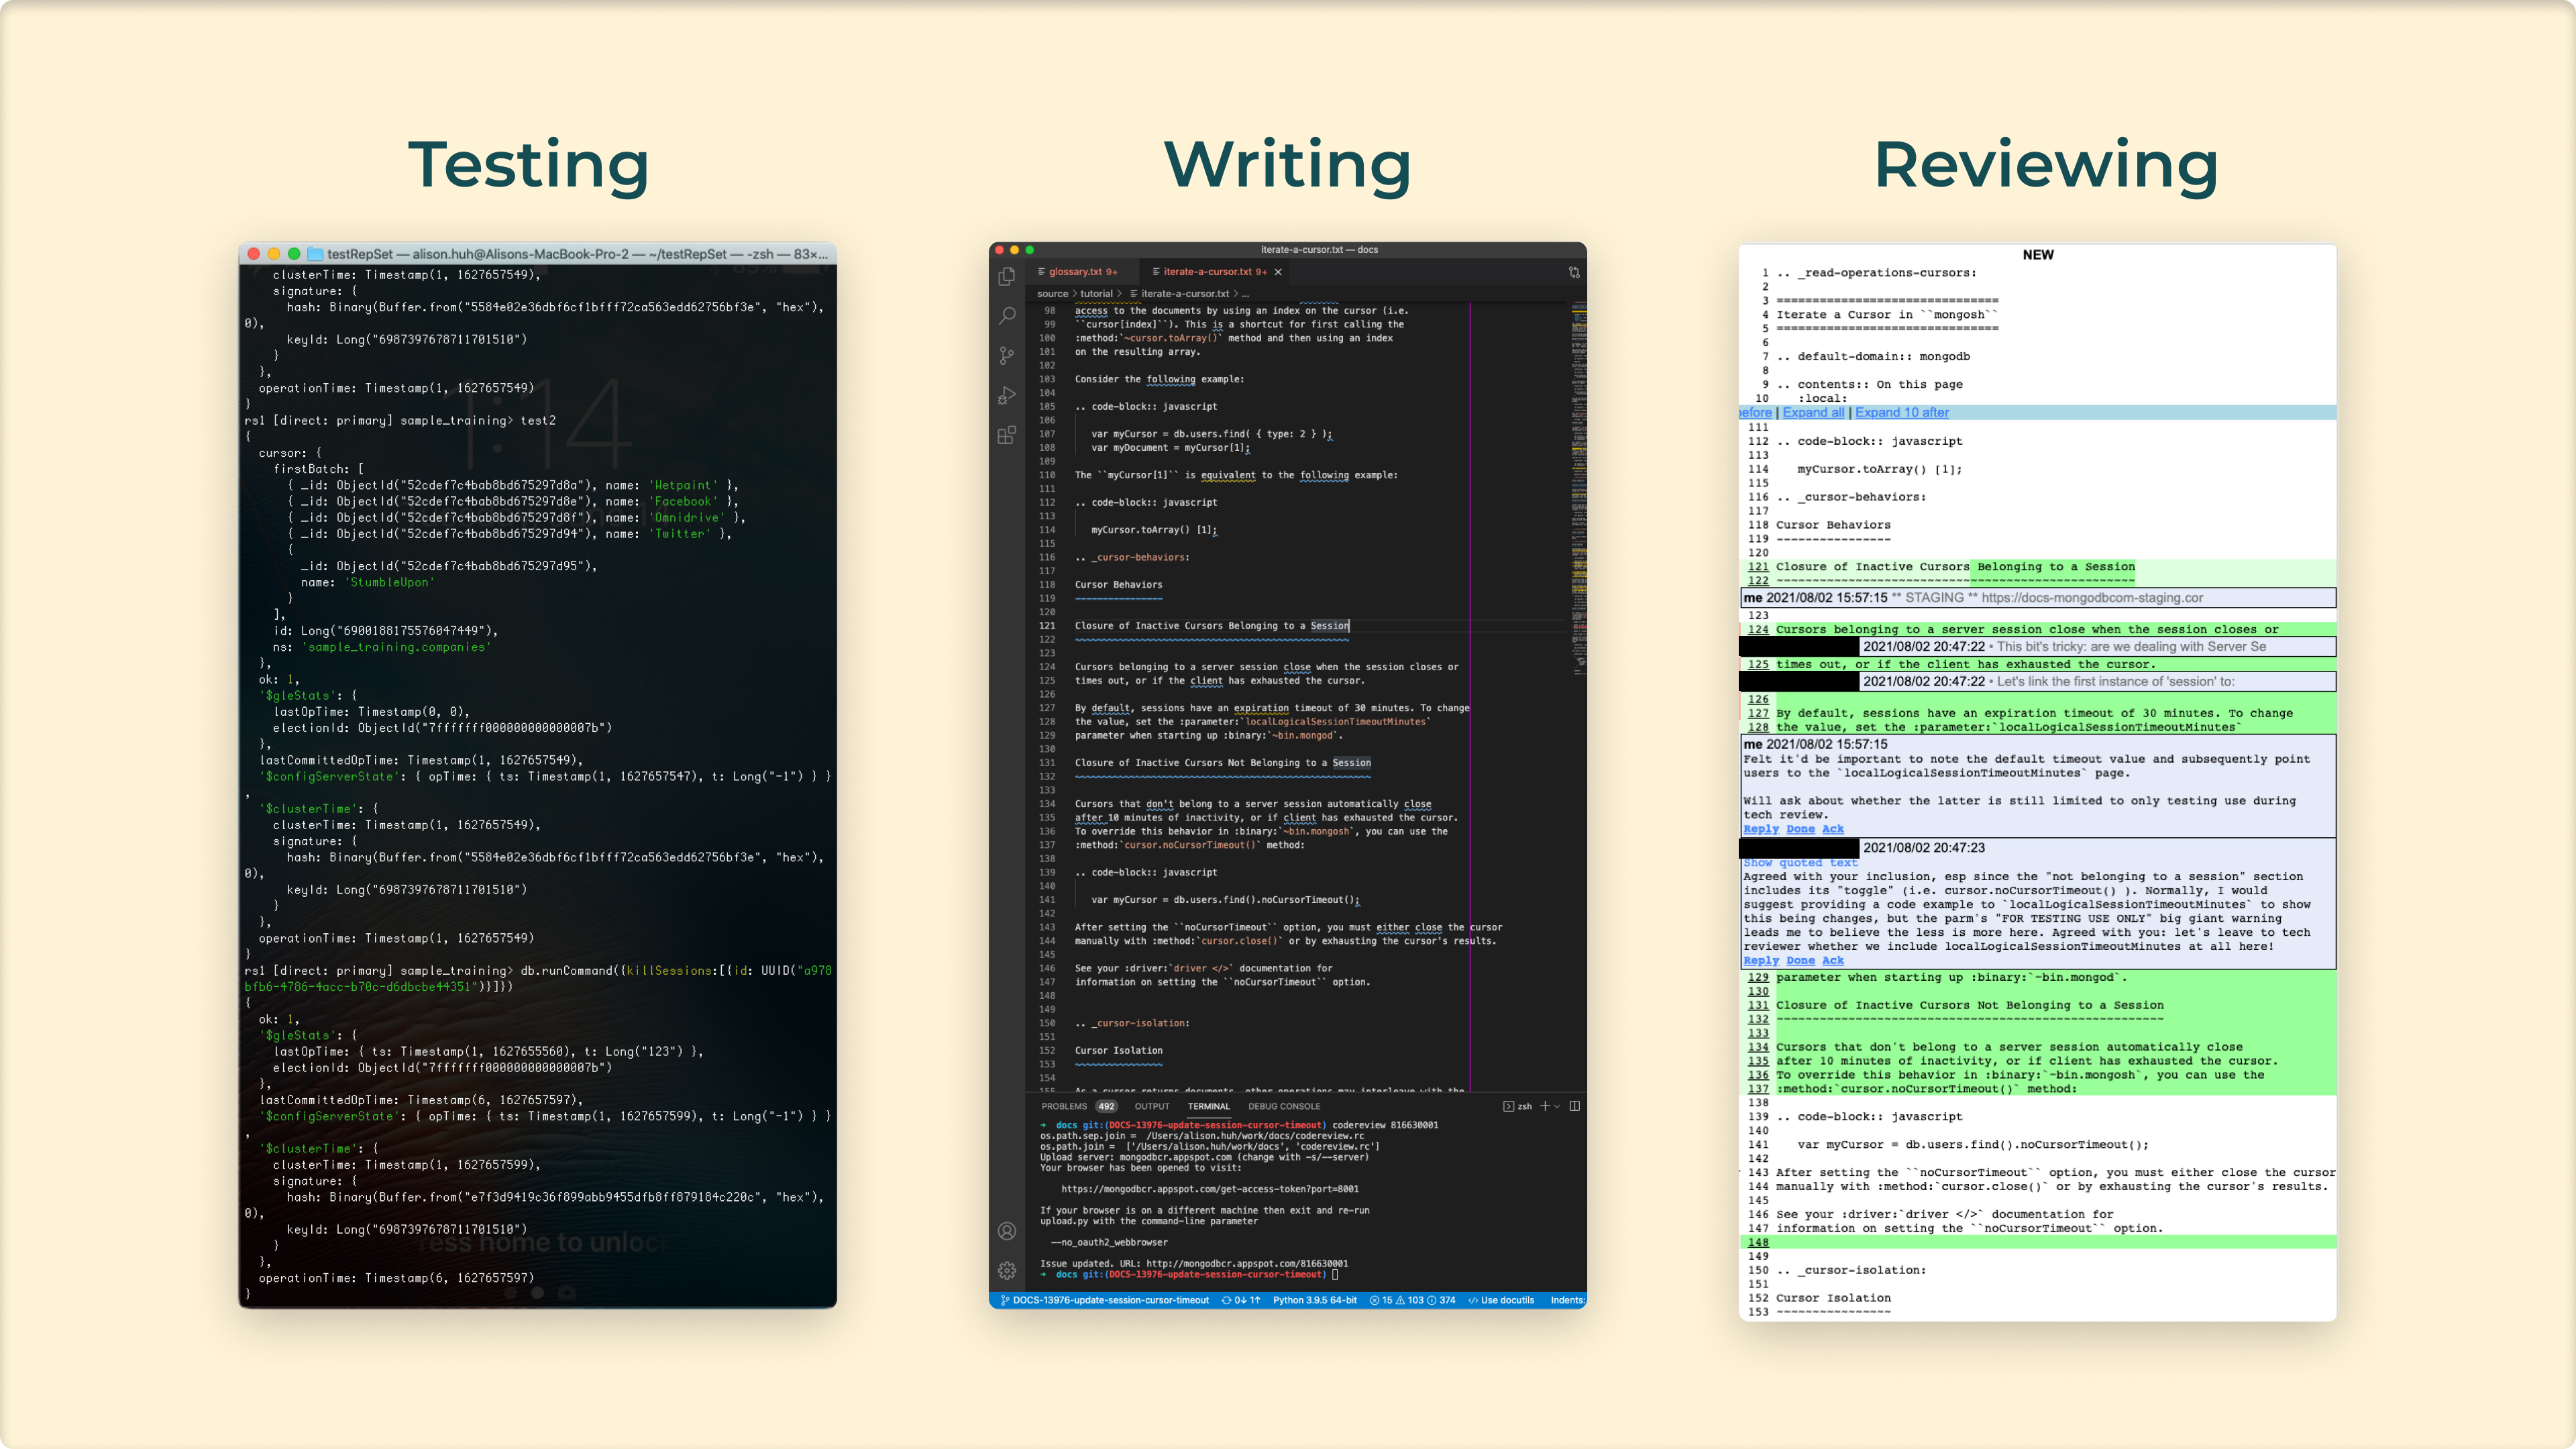The image size is (2576, 1449).
Task: Open the Source Control branch icon
Action: click(x=1007, y=356)
